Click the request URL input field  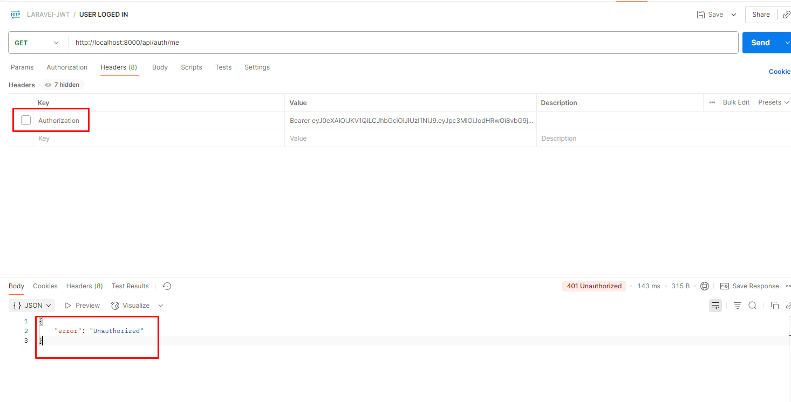(x=399, y=43)
